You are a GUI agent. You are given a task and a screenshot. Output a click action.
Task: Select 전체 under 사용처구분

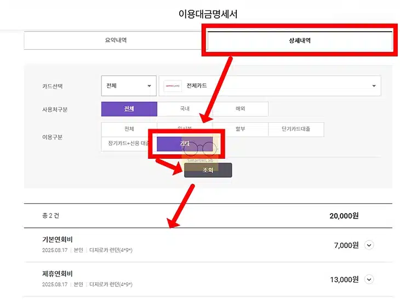click(x=129, y=109)
